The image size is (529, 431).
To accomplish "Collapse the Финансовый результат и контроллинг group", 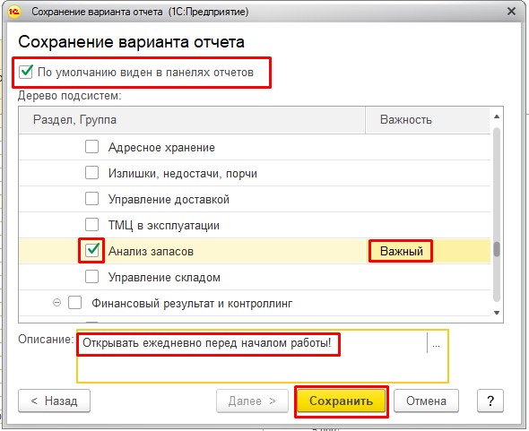I will coord(57,303).
